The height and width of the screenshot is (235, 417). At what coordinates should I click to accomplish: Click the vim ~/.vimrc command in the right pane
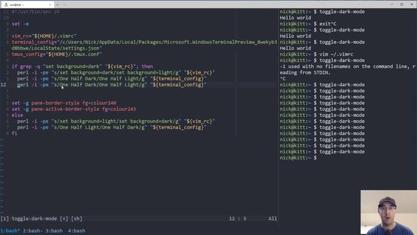pyautogui.click(x=336, y=54)
